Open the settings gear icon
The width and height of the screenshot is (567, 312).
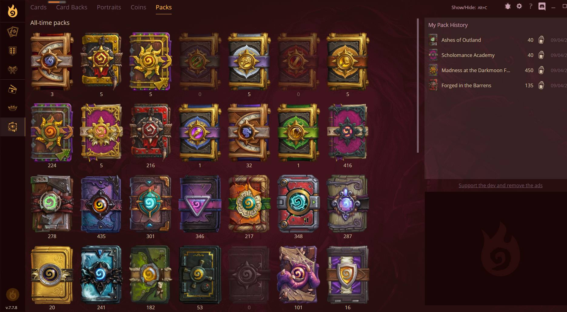coord(519,6)
